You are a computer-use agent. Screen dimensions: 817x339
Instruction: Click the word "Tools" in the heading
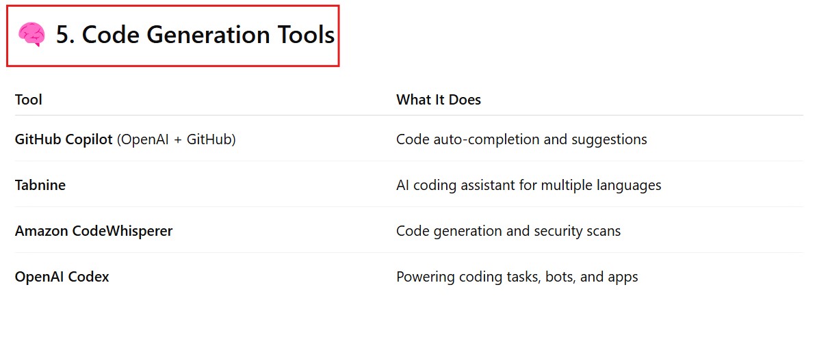click(x=301, y=35)
